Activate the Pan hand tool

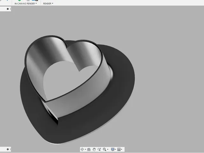(x=94, y=149)
